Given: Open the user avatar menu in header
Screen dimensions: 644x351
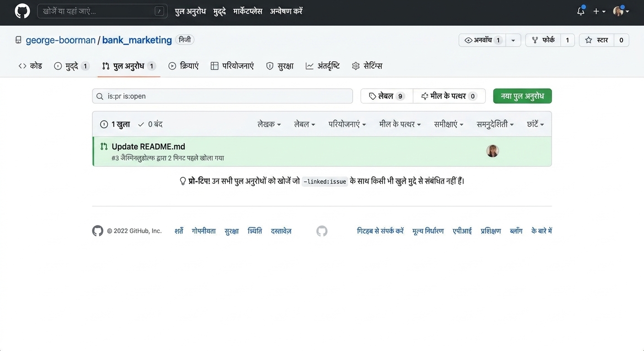Looking at the screenshot, I should 621,11.
